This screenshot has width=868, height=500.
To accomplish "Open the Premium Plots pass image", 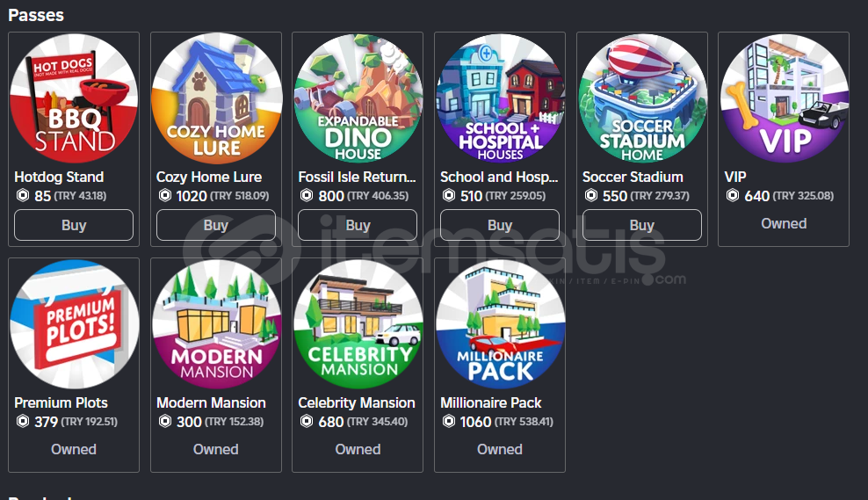I will point(74,324).
